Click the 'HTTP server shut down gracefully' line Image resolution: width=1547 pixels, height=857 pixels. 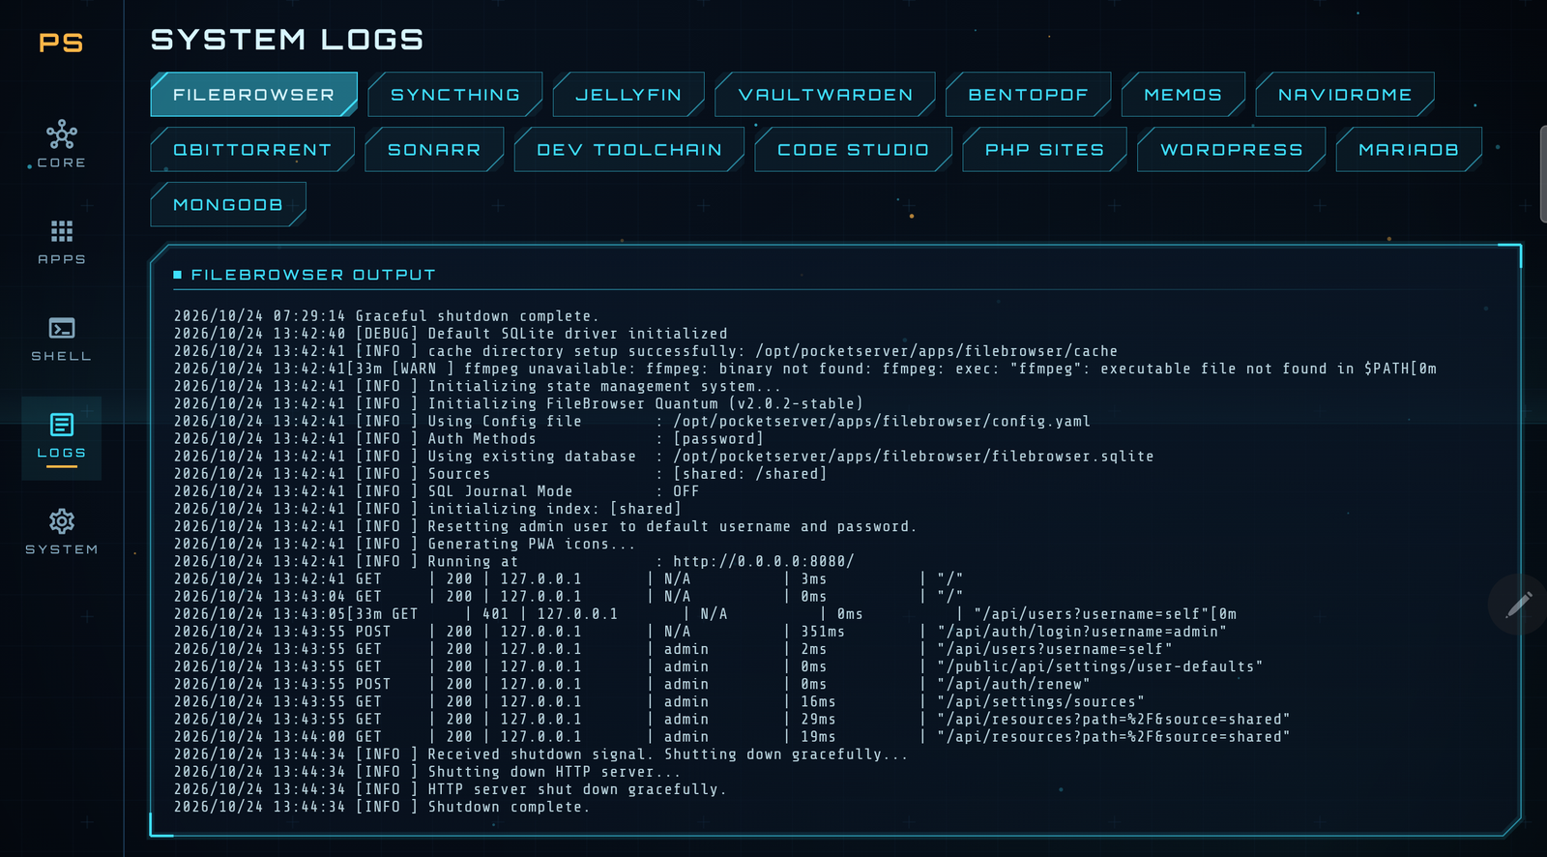pyautogui.click(x=451, y=789)
